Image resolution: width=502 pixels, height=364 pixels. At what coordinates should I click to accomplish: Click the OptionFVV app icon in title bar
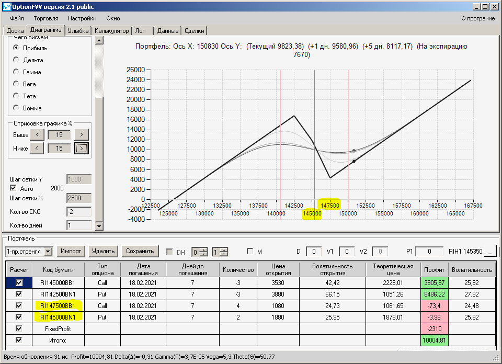(7, 6)
